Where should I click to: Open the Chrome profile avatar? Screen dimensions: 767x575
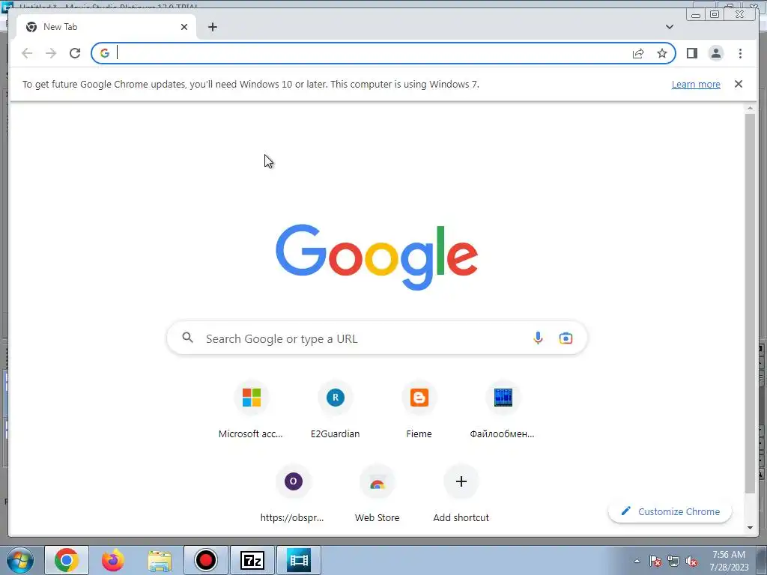pos(715,53)
